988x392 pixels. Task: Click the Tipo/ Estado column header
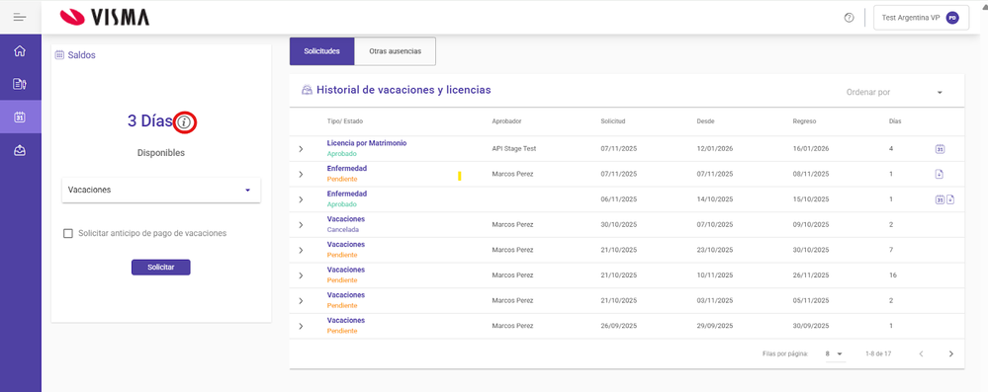(345, 120)
